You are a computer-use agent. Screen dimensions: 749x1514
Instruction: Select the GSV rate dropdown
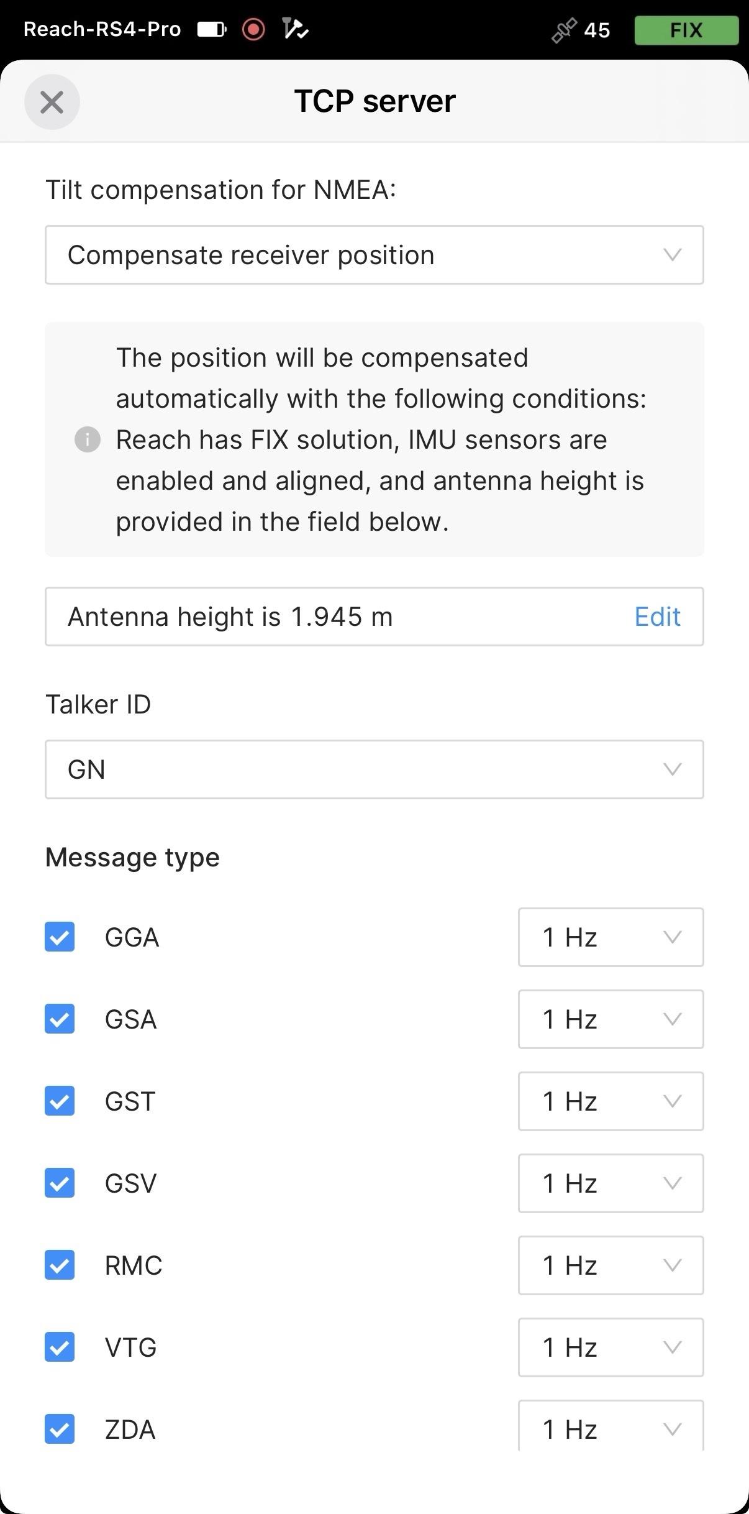(611, 1183)
